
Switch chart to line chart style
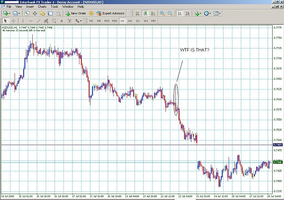click(153, 14)
